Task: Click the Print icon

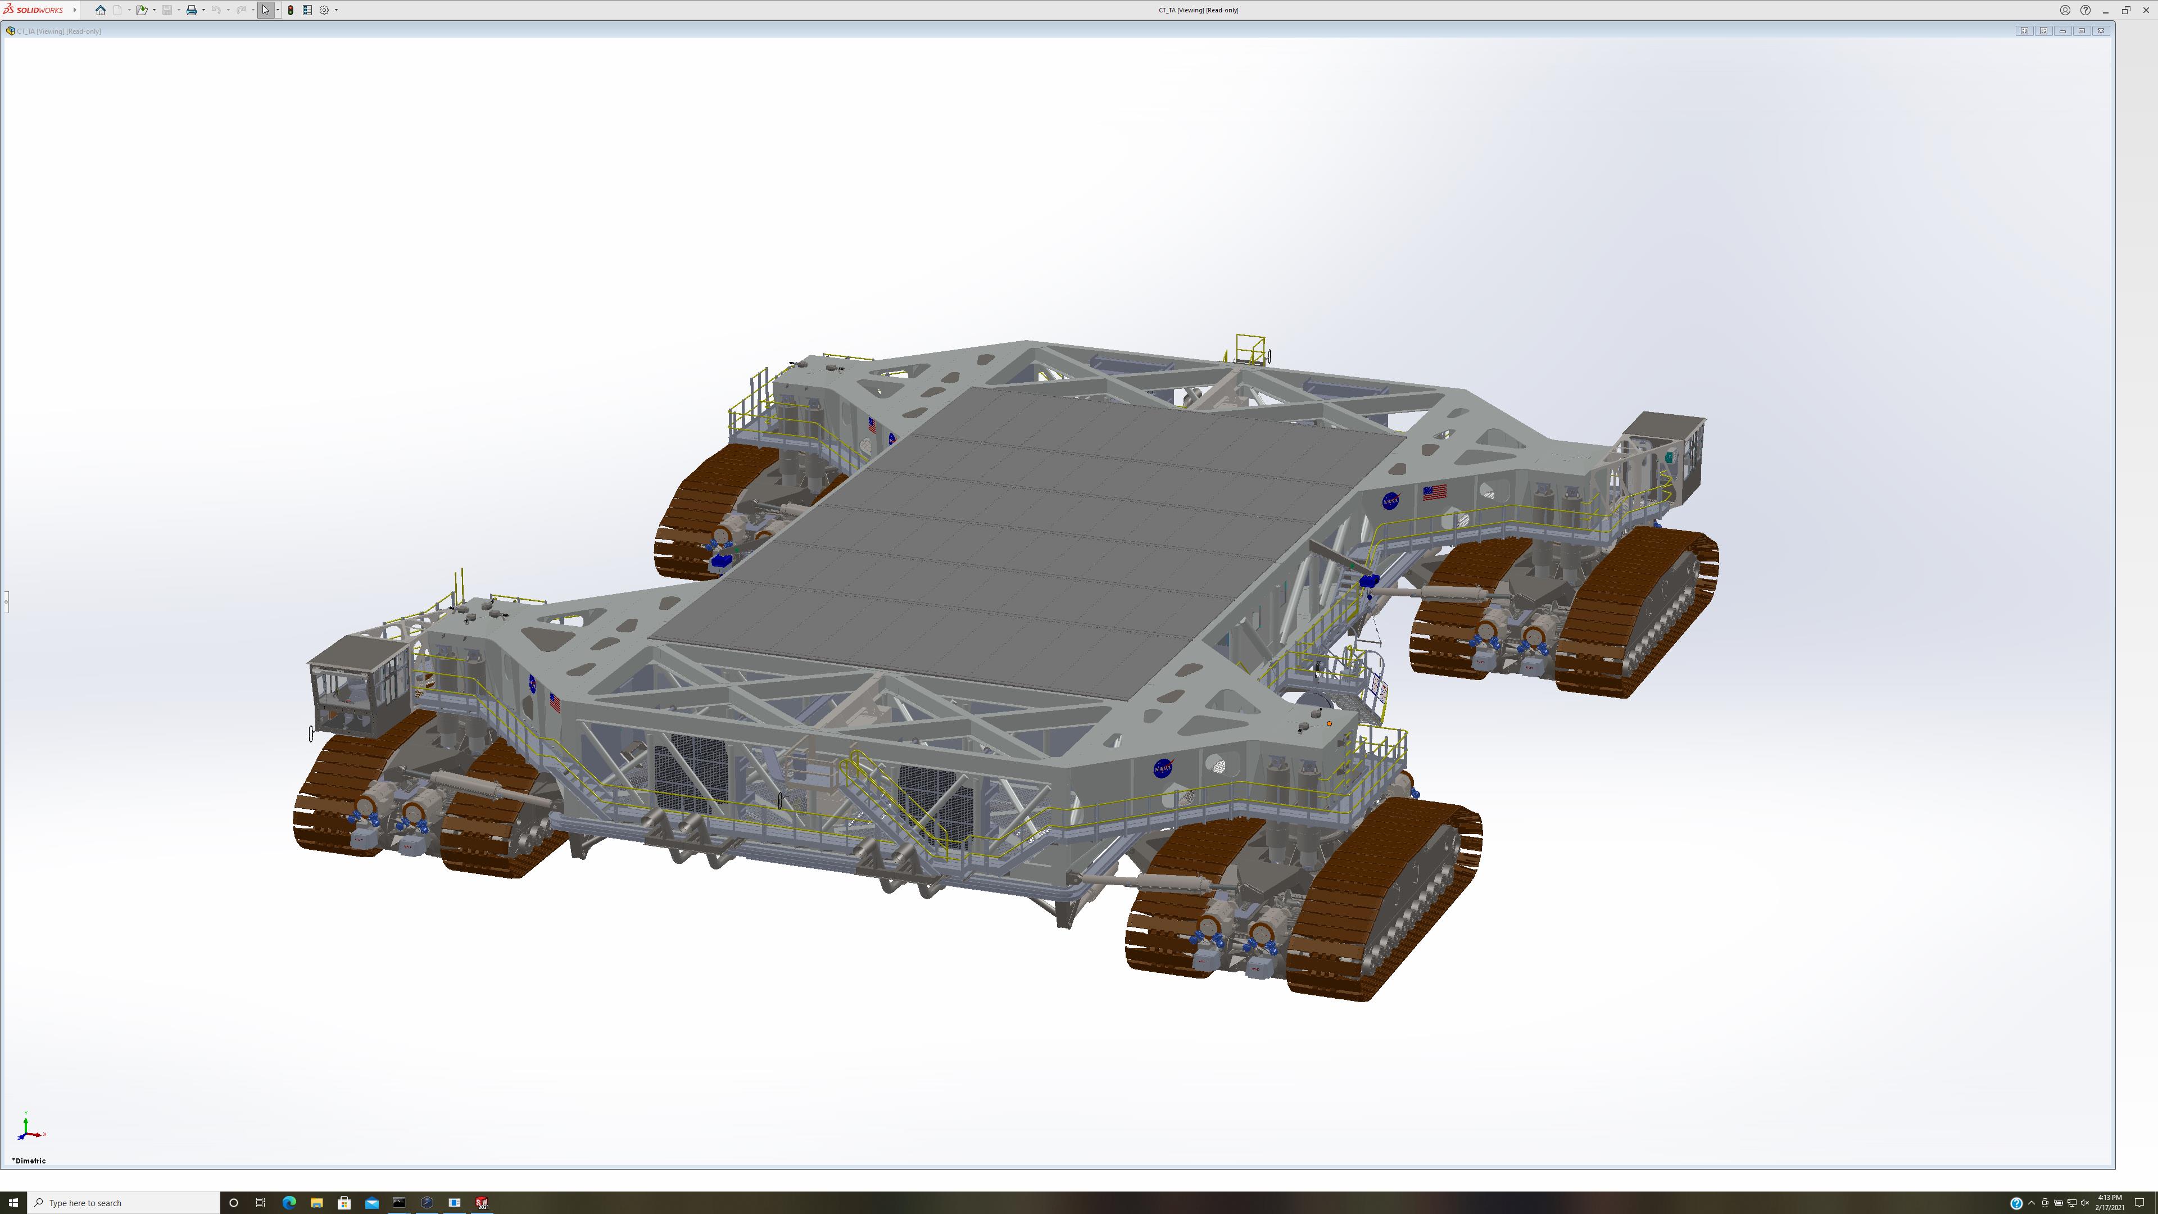Action: click(191, 10)
